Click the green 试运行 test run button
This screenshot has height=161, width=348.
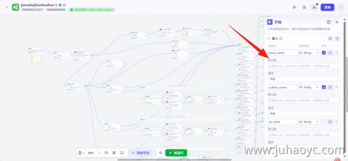(176, 153)
